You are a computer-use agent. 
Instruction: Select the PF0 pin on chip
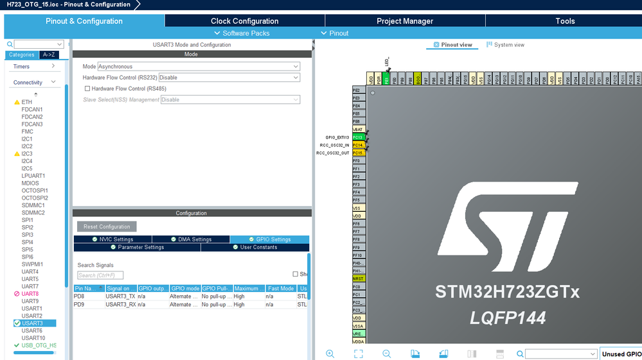(359, 161)
